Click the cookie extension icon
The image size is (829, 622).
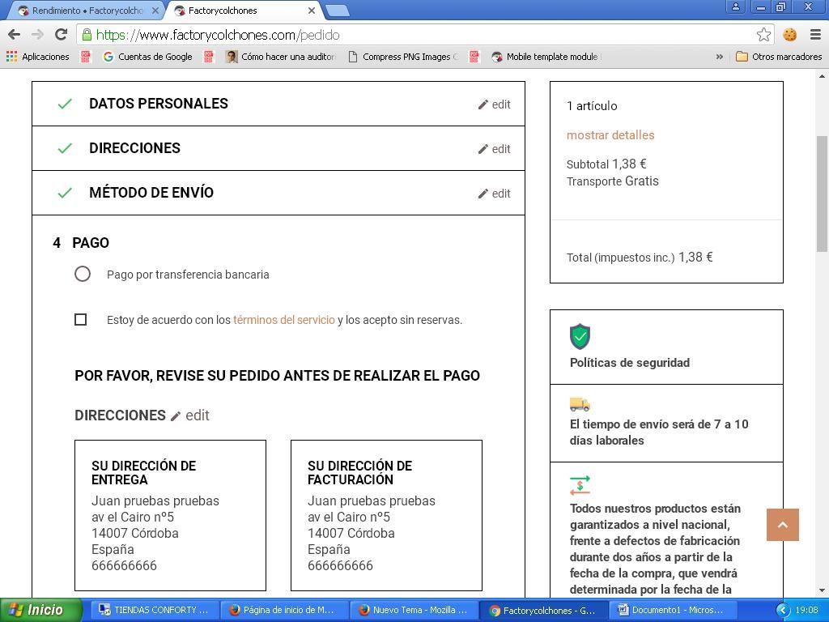(790, 35)
